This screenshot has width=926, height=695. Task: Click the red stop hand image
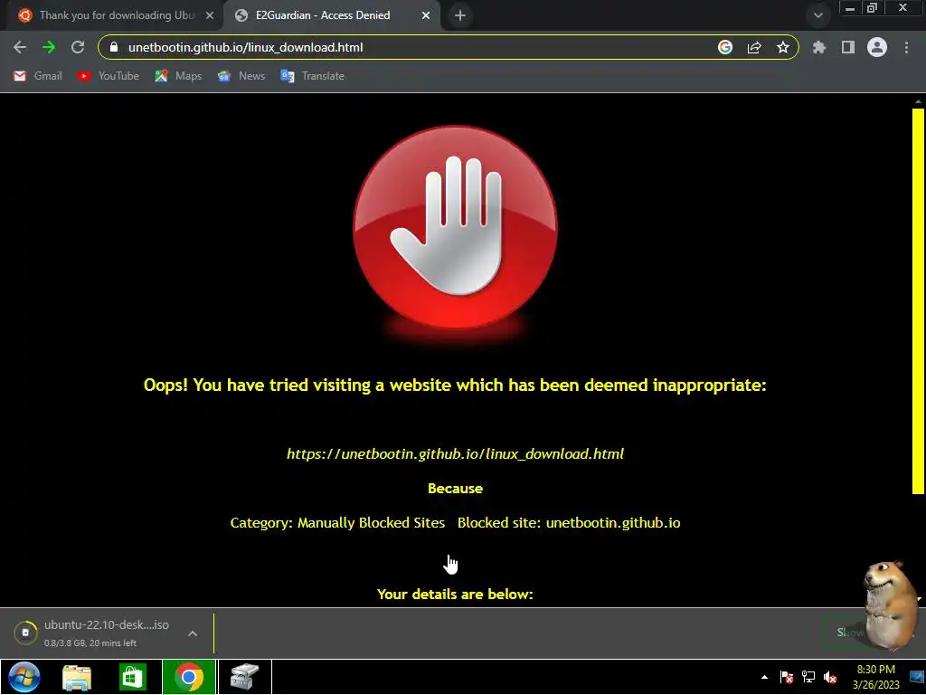pyautogui.click(x=455, y=227)
